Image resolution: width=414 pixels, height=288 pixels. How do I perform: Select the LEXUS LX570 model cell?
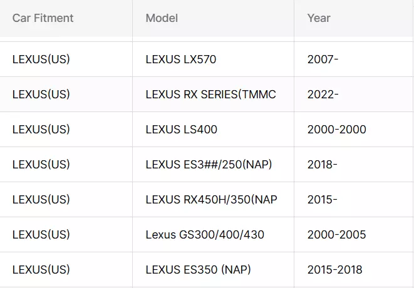click(213, 59)
